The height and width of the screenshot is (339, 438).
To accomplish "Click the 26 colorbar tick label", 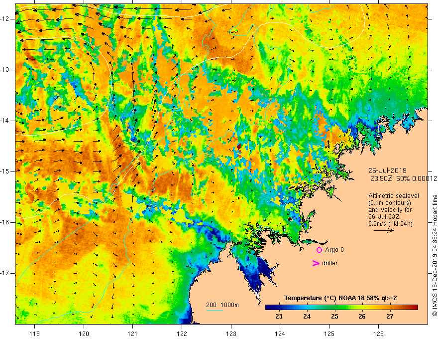I will (x=362, y=317).
